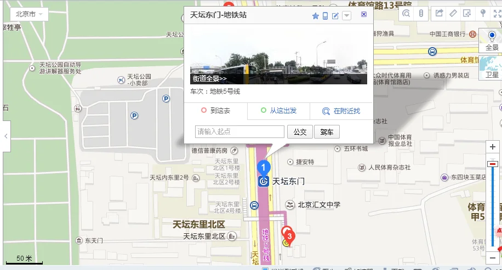Open the 北京市 city selector dropdown
Image resolution: width=502 pixels, height=270 pixels.
coord(29,14)
